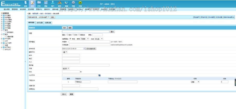
Task: Expand the 视频模板 tree node
Action: (2, 18)
